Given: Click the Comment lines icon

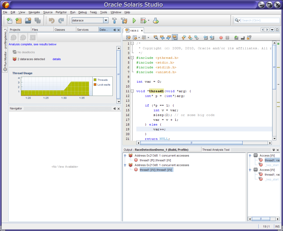Looking at the screenshot, I should click(x=236, y=38).
